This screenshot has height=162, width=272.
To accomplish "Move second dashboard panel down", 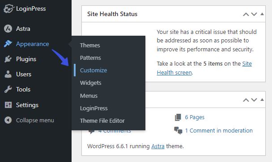I will click(x=254, y=100).
